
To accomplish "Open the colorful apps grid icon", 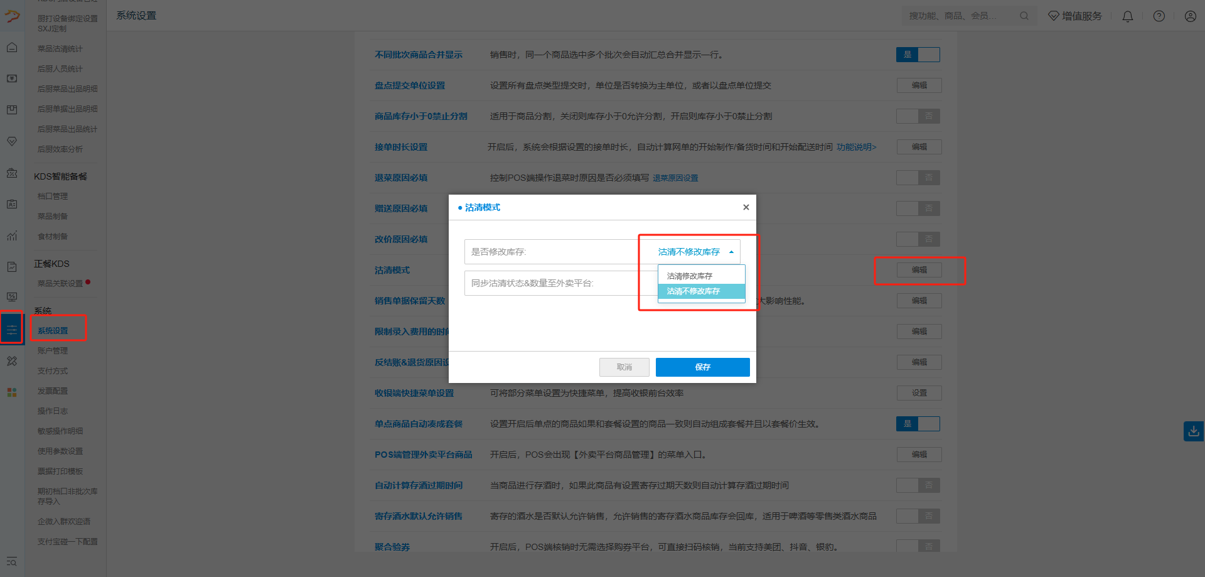I will coord(12,392).
